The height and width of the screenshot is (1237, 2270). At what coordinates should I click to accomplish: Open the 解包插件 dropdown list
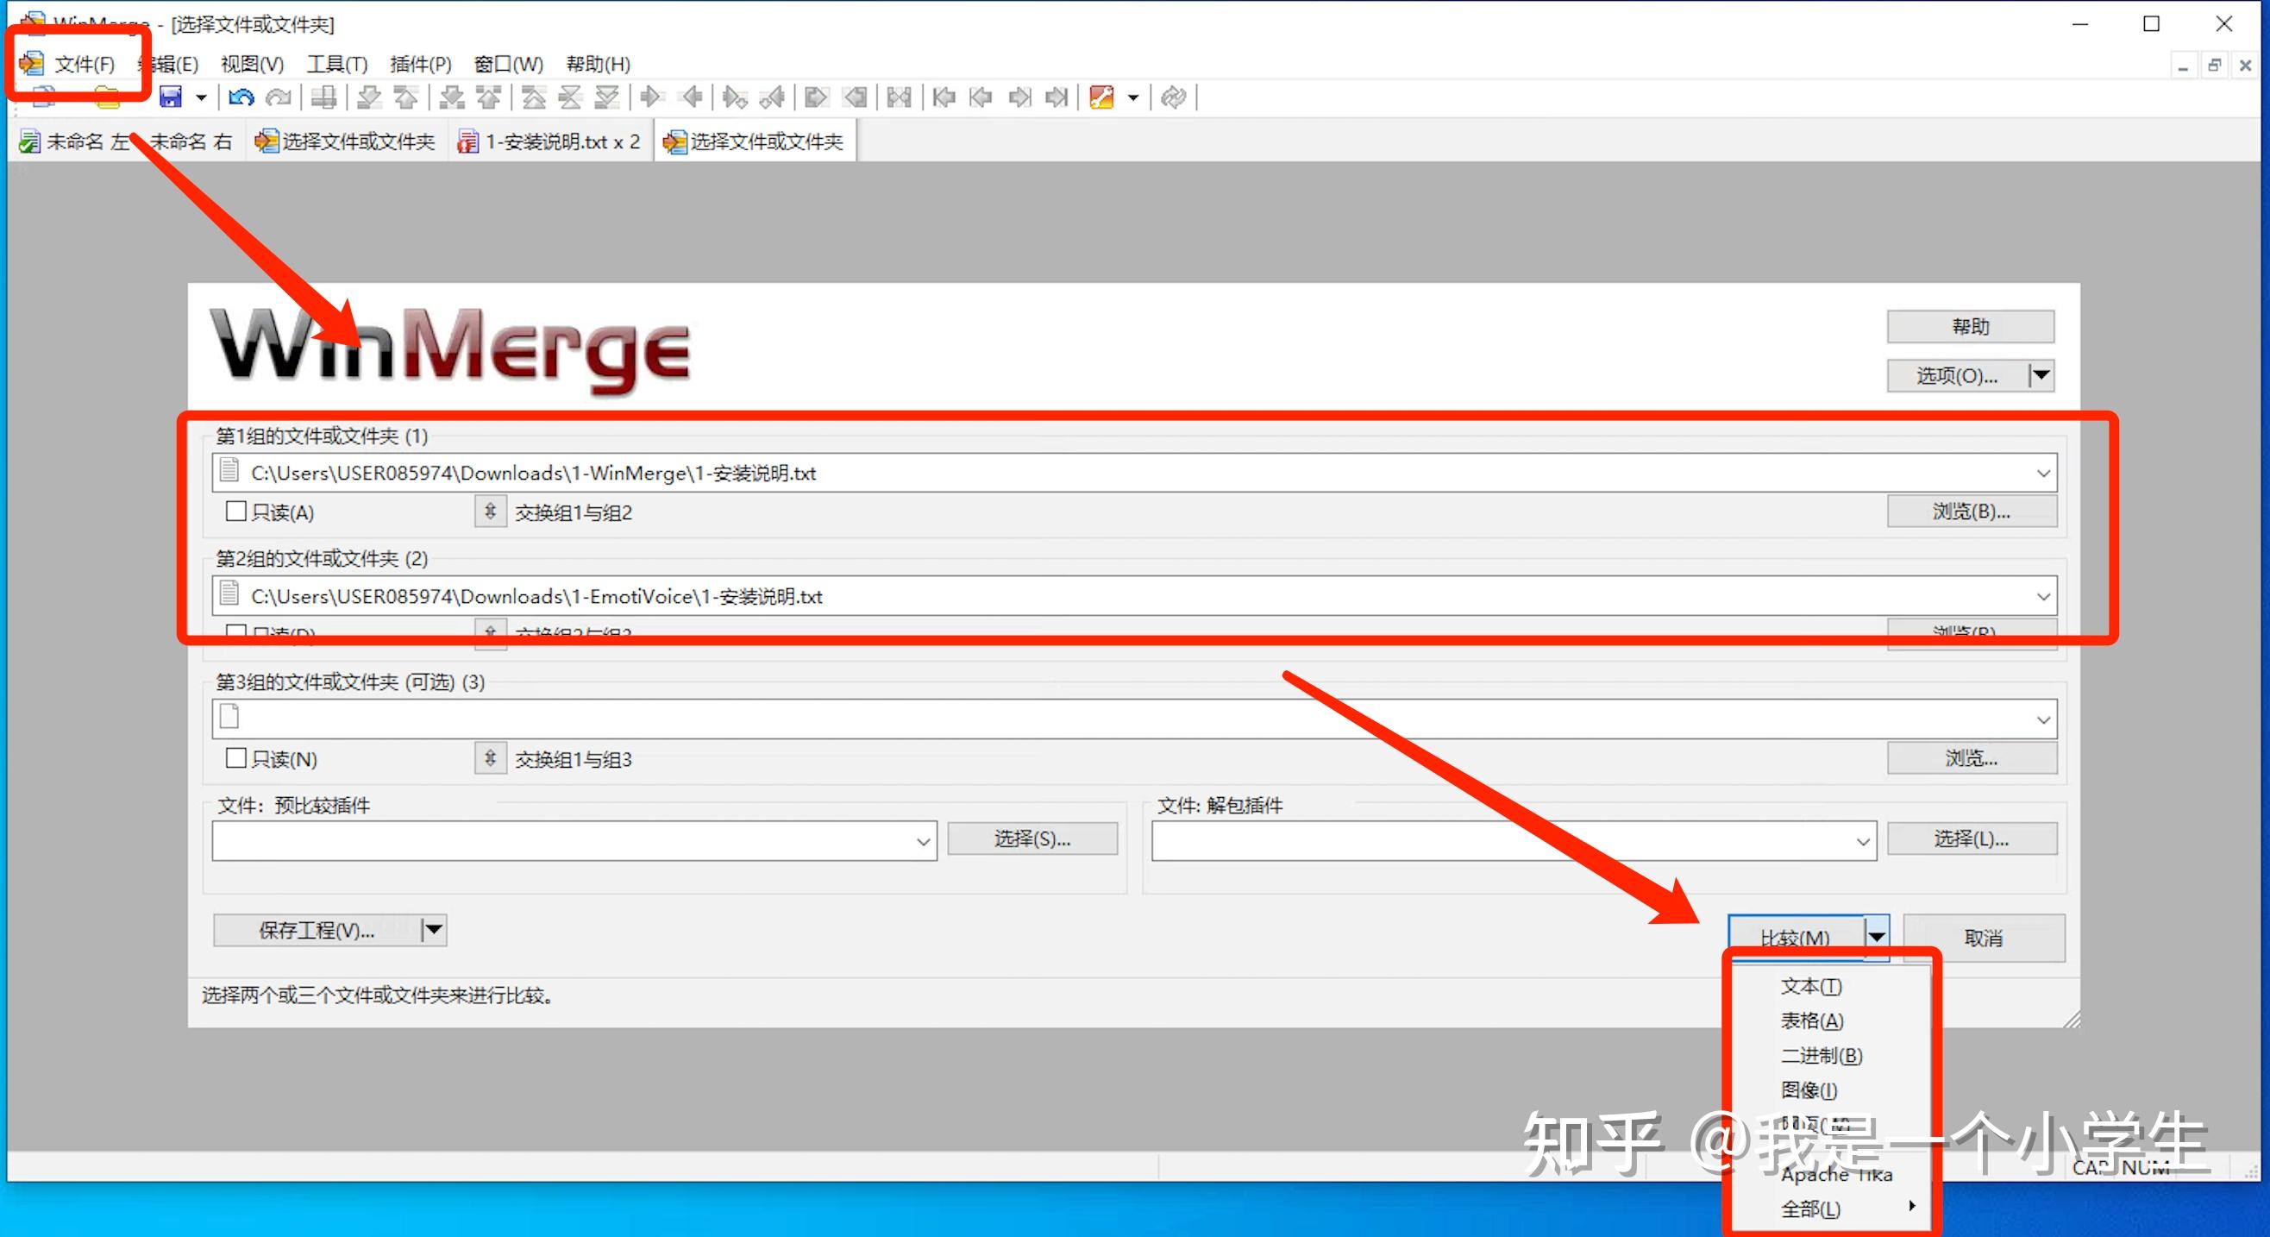click(1862, 840)
